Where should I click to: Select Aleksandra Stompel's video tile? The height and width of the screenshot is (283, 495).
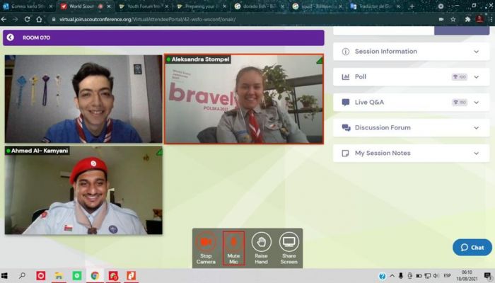click(244, 99)
